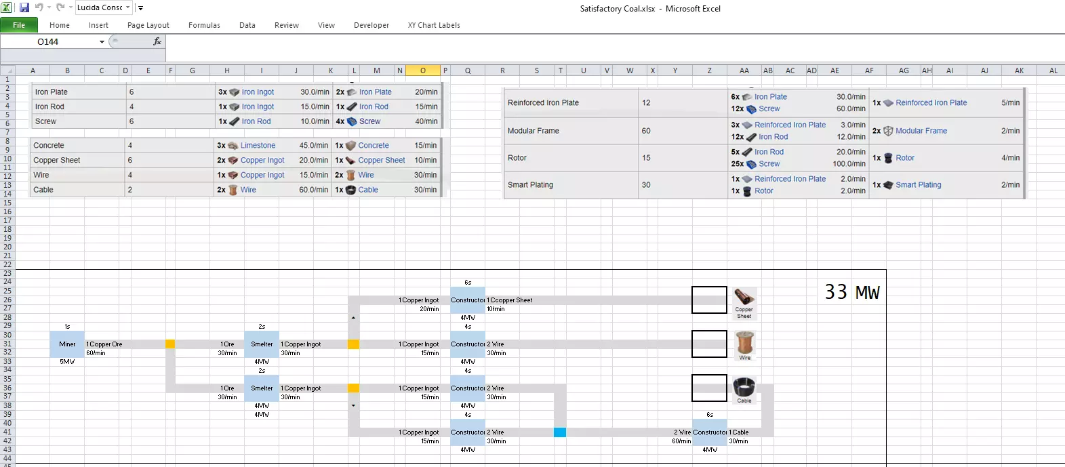Click the Cable picture in the diagram
The image size is (1065, 467).
pyautogui.click(x=744, y=390)
